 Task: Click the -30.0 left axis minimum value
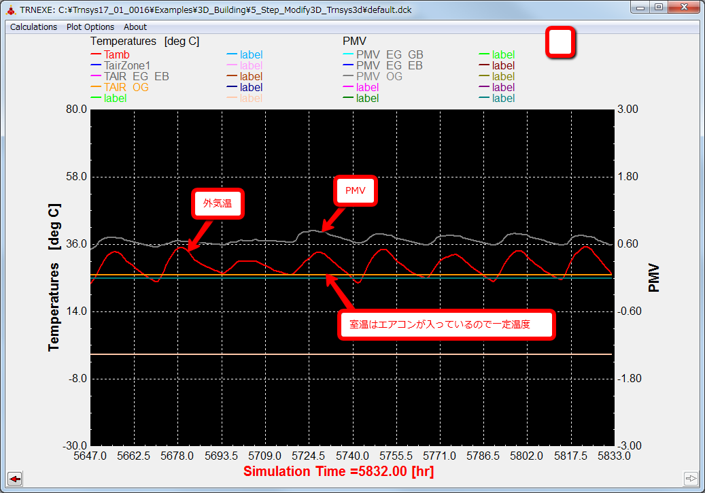(75, 446)
